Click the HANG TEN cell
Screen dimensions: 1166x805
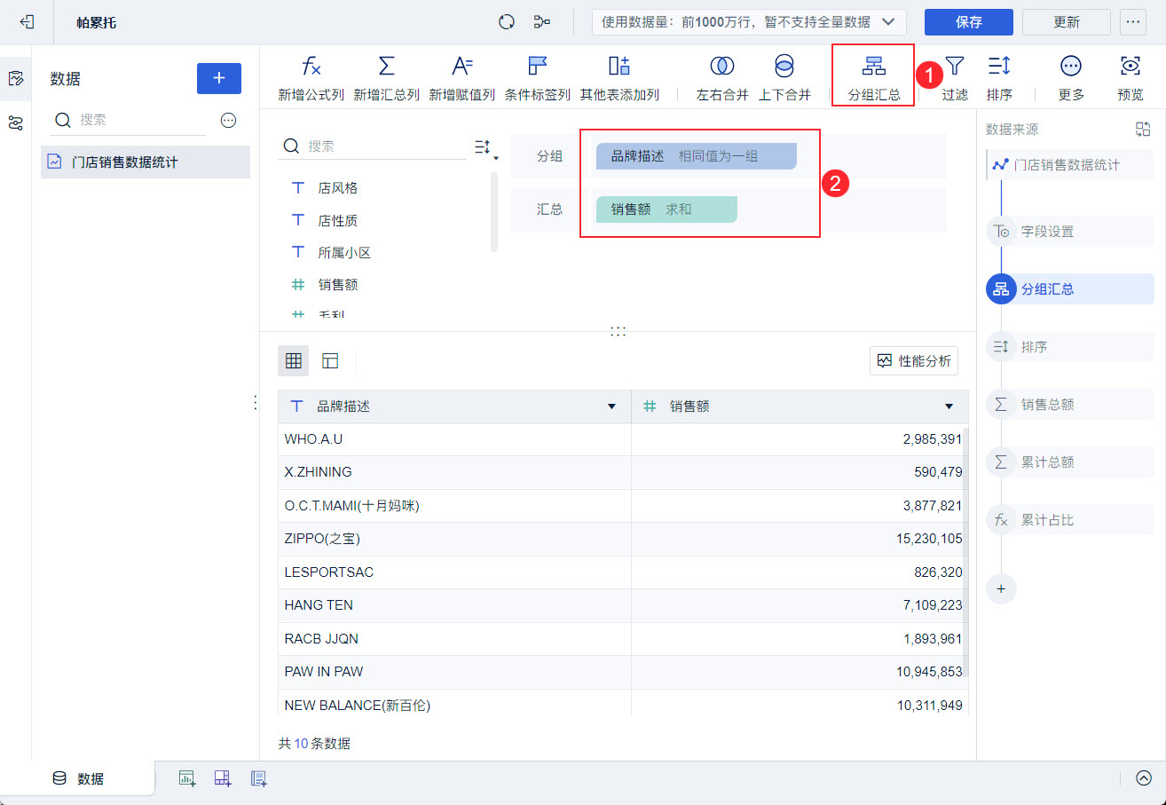(454, 605)
